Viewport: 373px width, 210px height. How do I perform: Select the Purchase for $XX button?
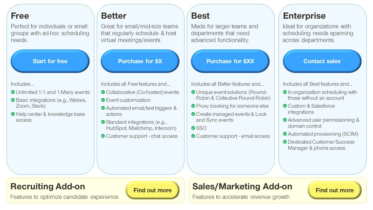coord(230,61)
